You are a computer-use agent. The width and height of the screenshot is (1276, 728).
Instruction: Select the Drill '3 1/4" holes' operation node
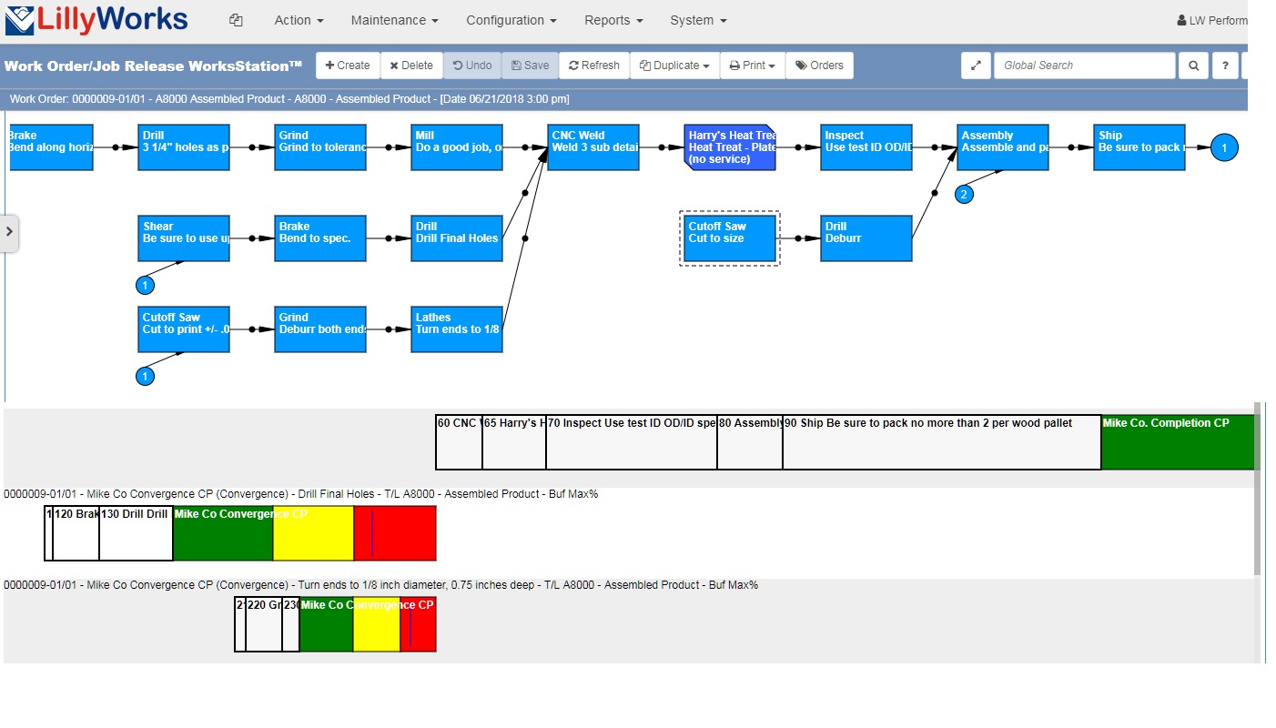click(x=184, y=147)
